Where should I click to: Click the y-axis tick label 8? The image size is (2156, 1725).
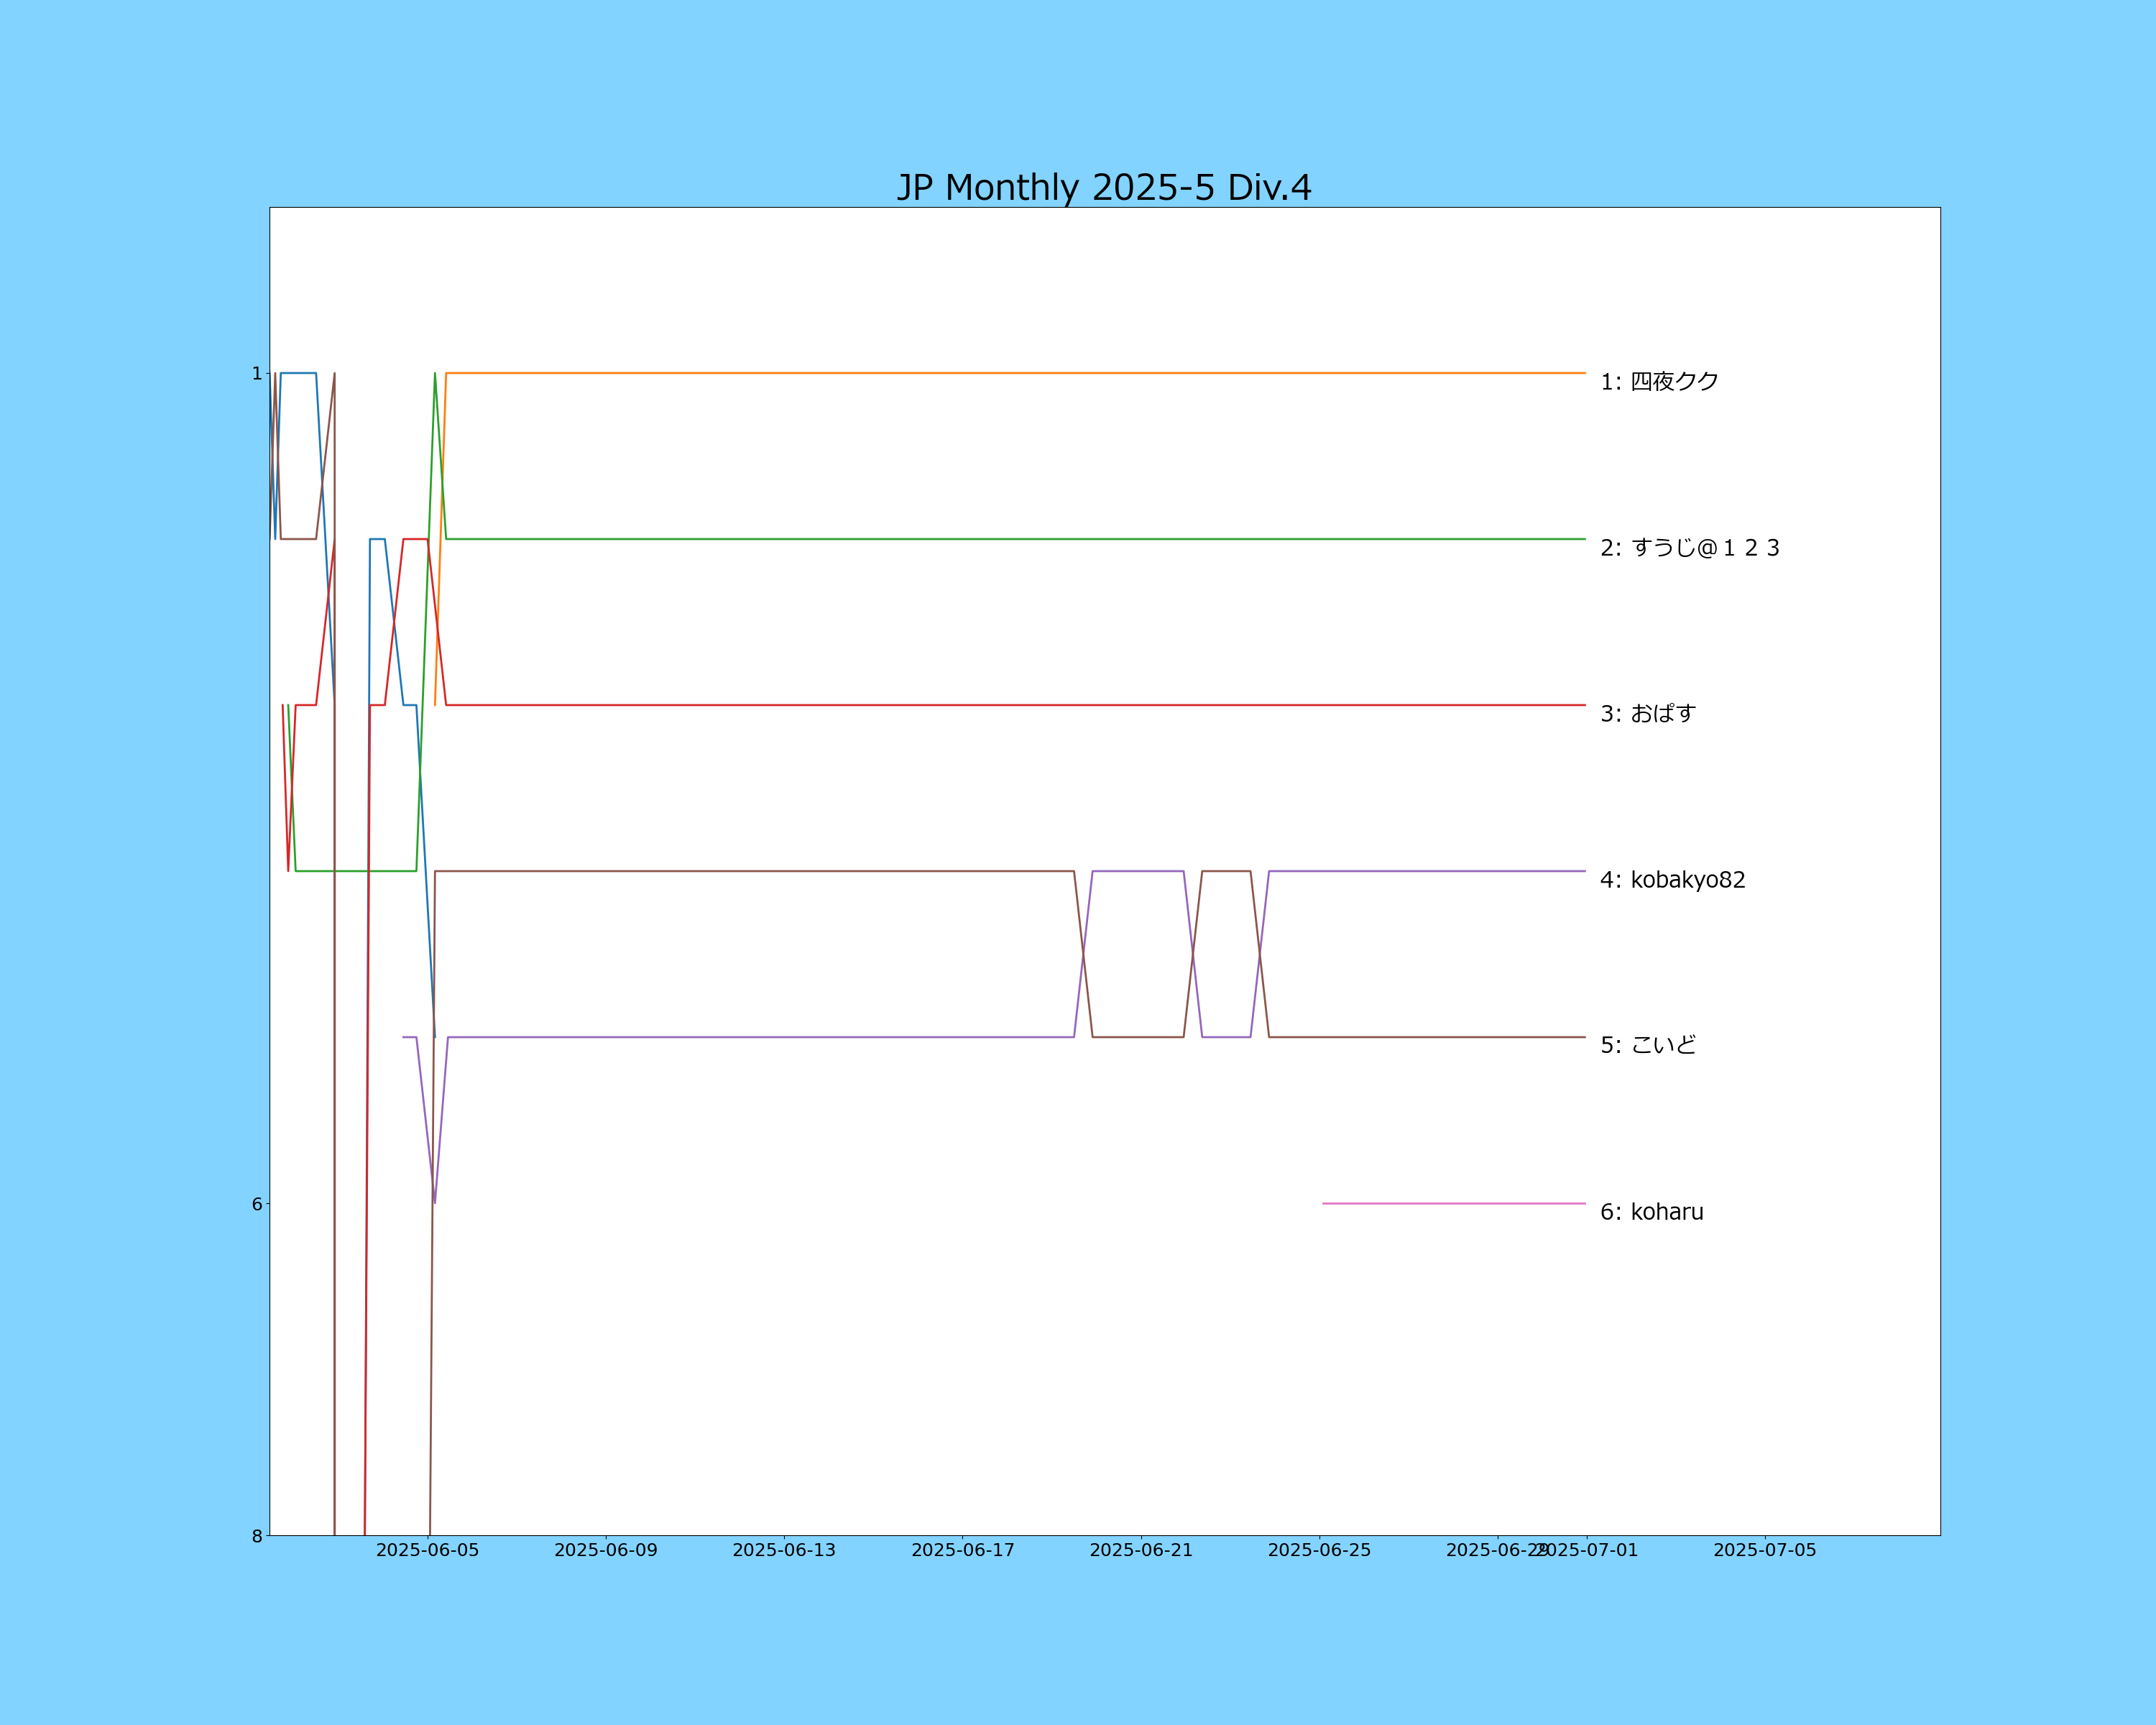[x=257, y=1536]
